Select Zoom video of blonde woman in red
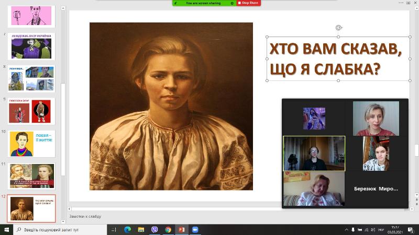419x235 pixels. (376, 119)
